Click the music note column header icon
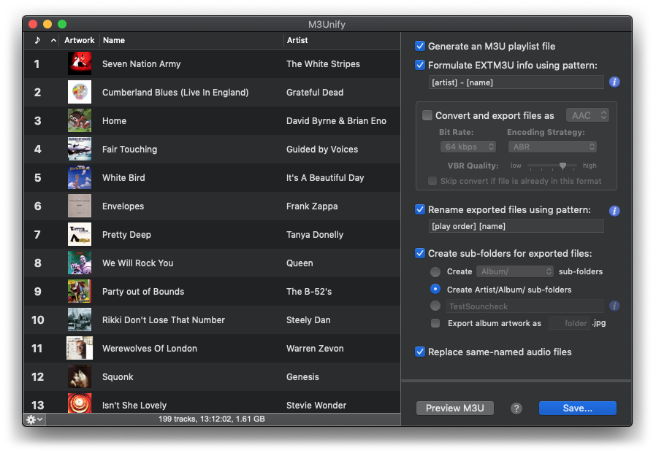 (x=37, y=40)
